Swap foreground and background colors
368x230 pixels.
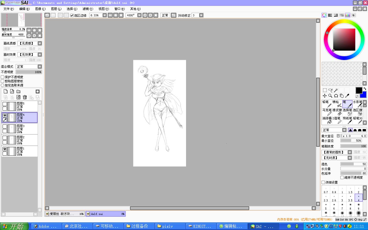point(365,89)
